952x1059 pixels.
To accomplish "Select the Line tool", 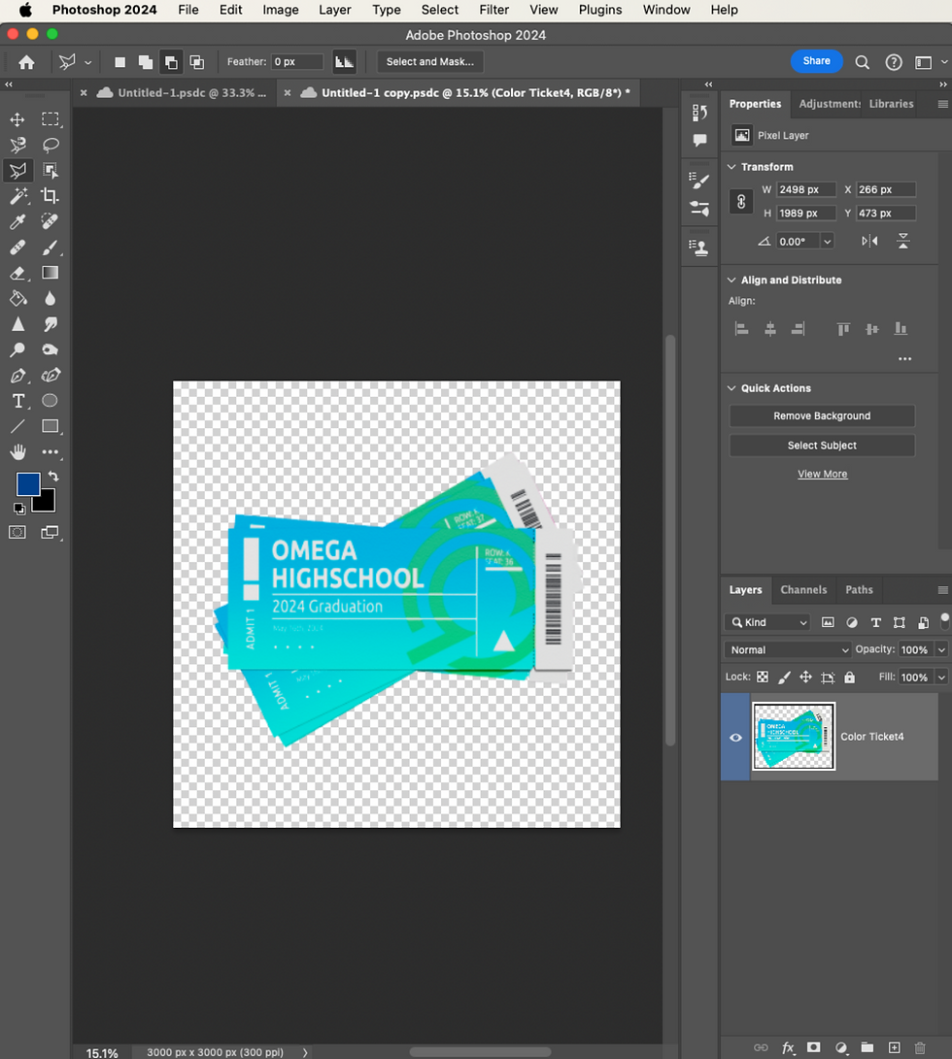I will (x=17, y=426).
